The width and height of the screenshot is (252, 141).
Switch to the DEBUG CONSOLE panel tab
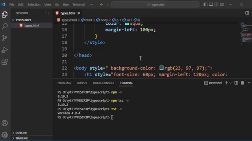pyautogui.click(x=104, y=83)
